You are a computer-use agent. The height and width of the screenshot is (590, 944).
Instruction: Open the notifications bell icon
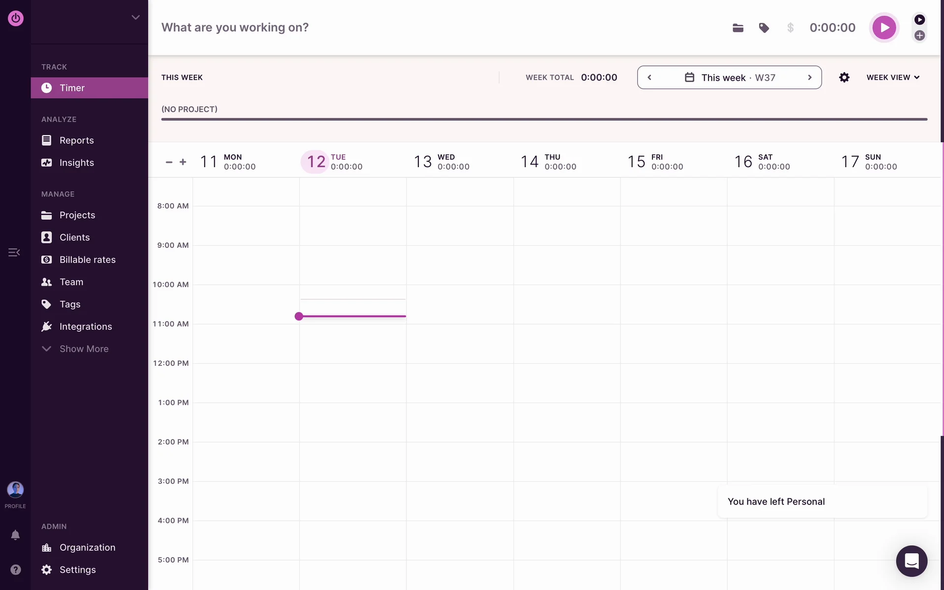15,535
